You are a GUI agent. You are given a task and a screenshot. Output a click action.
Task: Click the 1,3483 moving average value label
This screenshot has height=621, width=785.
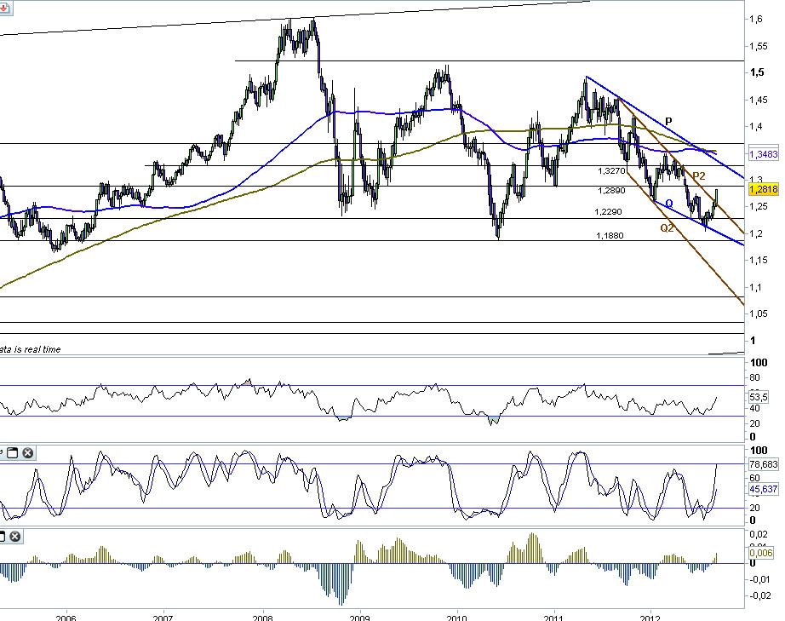[x=764, y=154]
